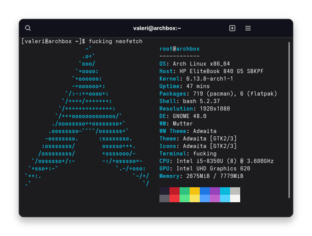Click the white swatch in bottom row
The height and width of the screenshot is (236, 312).
coord(235,199)
